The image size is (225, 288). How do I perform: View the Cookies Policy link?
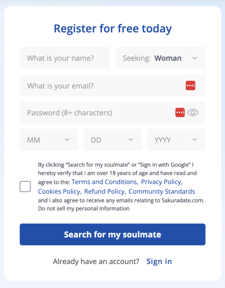[x=59, y=192]
